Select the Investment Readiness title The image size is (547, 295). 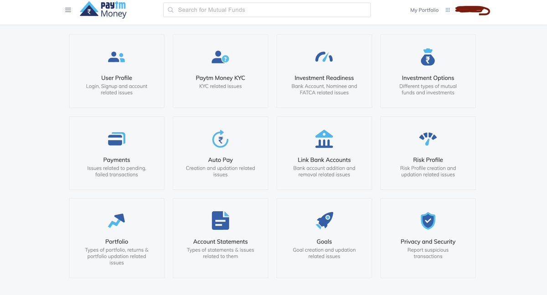tap(324, 78)
